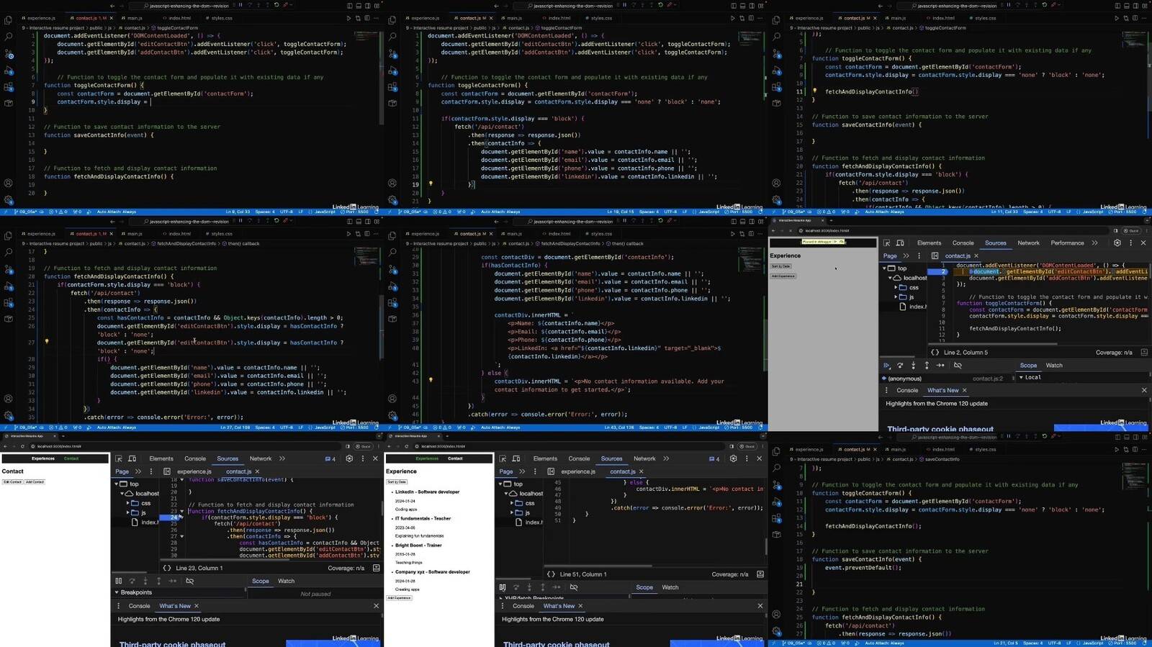Image resolution: width=1152 pixels, height=647 pixels.
Task: Toggle the line 2 breakpoint in middle-right DevTools
Action: 937,271
